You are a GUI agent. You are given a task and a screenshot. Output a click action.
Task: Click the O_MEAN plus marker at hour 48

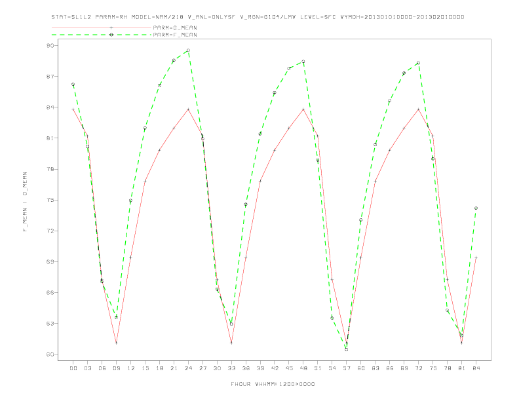point(303,109)
